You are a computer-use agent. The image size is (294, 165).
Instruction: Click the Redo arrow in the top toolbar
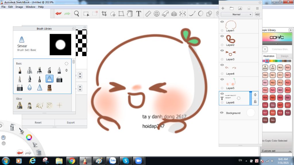click(67, 13)
